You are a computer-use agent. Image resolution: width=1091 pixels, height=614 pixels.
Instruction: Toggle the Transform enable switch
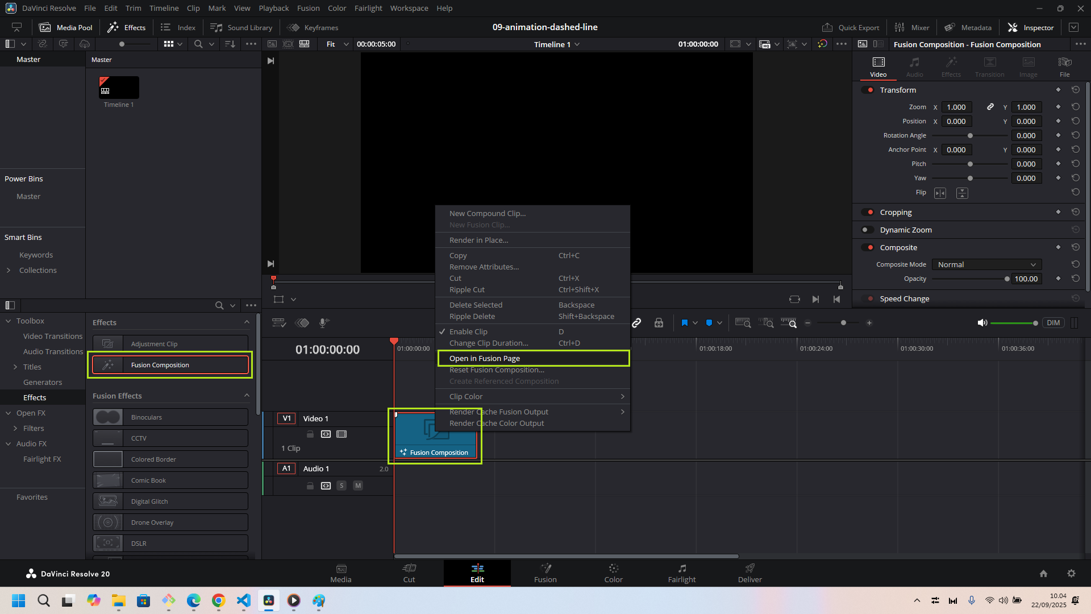click(x=868, y=90)
